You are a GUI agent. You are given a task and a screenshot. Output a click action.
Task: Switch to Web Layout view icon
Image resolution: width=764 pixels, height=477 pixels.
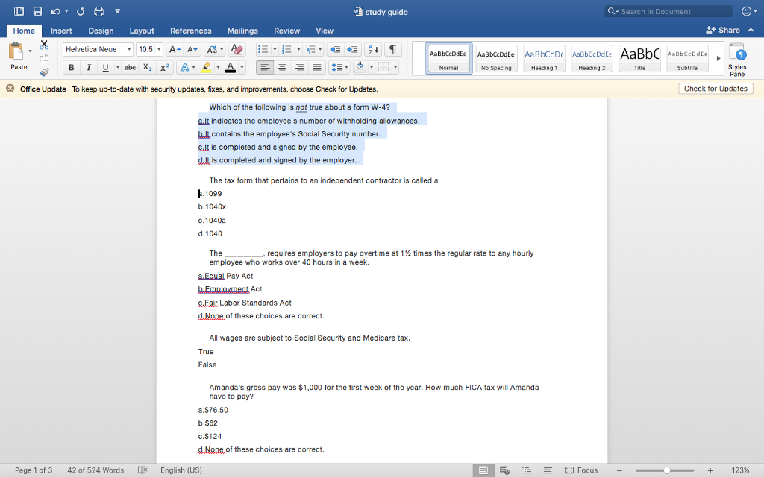point(505,470)
